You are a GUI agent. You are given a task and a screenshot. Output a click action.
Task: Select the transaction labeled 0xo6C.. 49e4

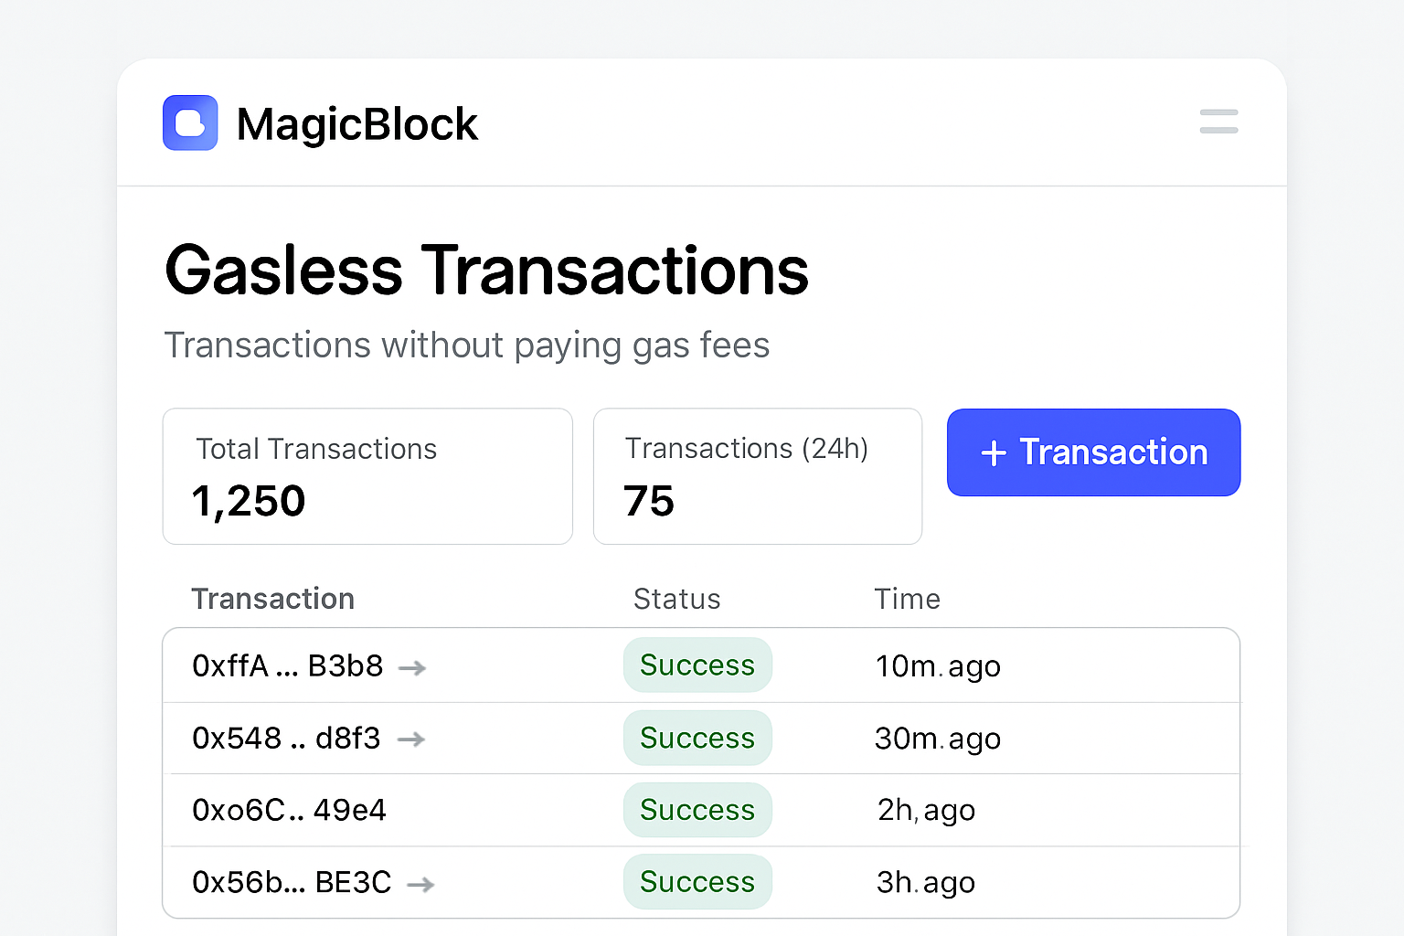point(290,810)
